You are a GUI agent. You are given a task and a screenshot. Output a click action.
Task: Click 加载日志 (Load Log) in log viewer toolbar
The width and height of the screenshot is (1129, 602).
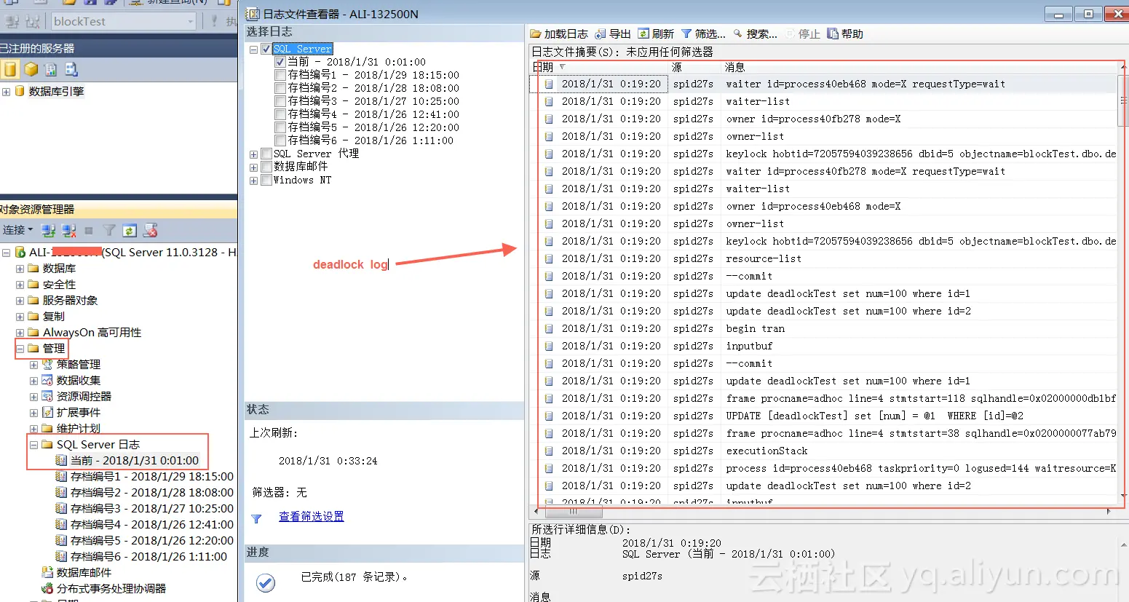pos(559,33)
